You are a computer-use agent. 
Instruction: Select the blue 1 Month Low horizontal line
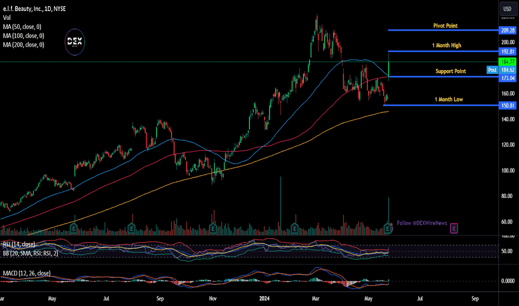441,105
